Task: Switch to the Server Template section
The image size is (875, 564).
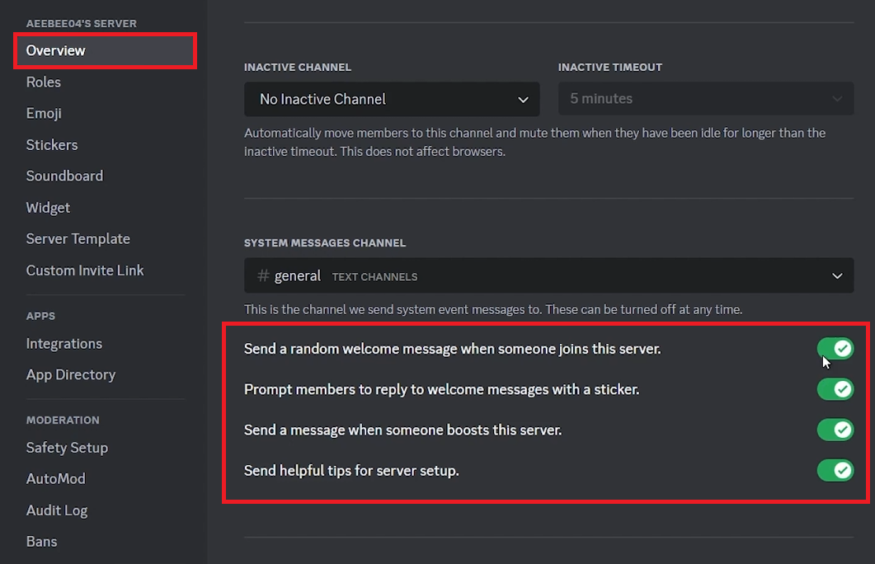Action: 78,238
